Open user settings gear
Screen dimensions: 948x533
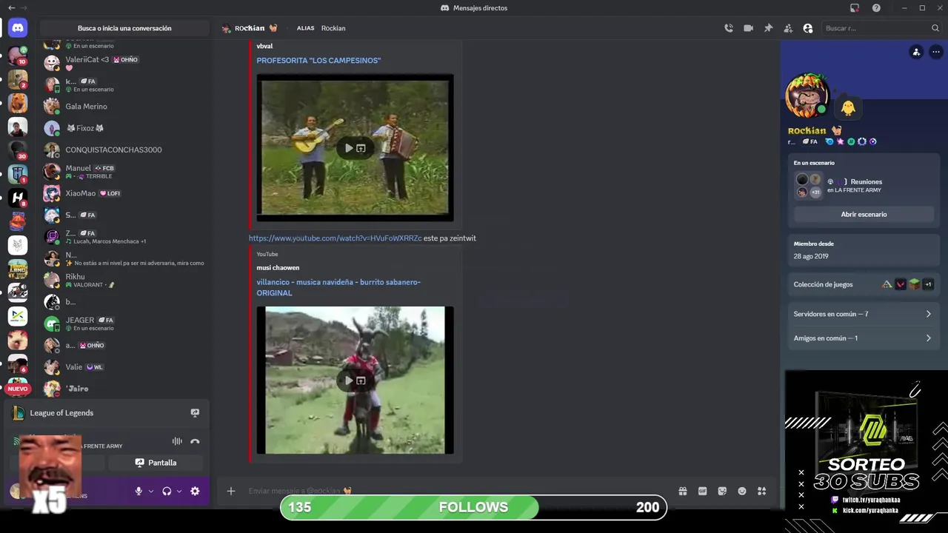click(195, 491)
